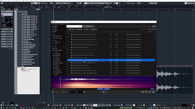Open the Window menu in Soundly
Viewport: 195px width, 109px height.
pos(62,24)
